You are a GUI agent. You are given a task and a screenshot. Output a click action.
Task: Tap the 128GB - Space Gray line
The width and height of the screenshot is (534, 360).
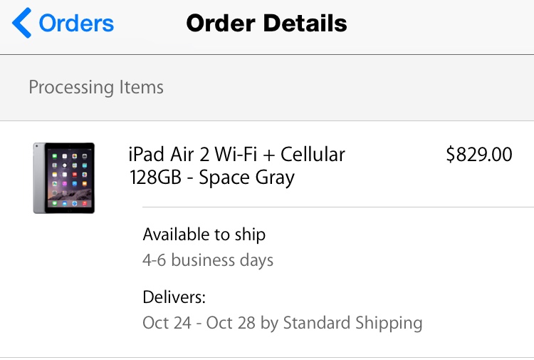coord(212,178)
